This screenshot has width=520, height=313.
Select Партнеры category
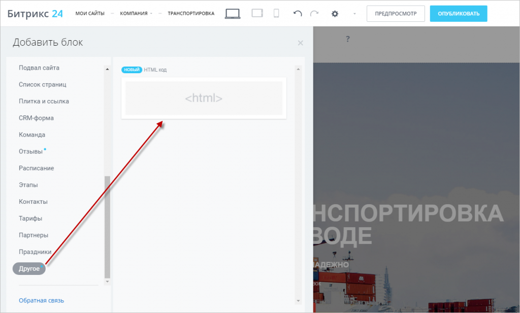pos(34,235)
